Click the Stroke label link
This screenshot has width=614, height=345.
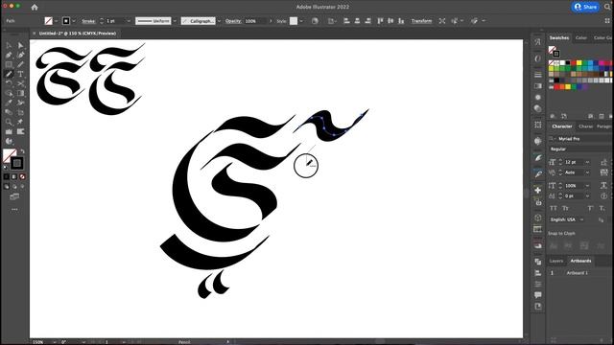pyautogui.click(x=88, y=21)
